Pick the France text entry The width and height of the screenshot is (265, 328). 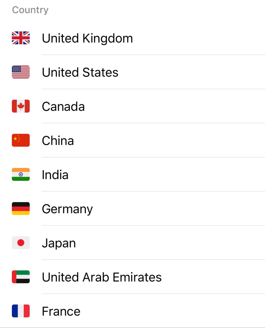[x=61, y=311]
